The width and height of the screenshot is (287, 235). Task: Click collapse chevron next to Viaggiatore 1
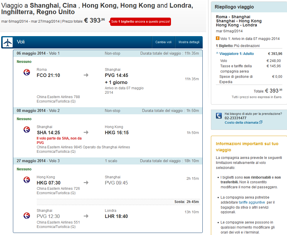[217, 53]
